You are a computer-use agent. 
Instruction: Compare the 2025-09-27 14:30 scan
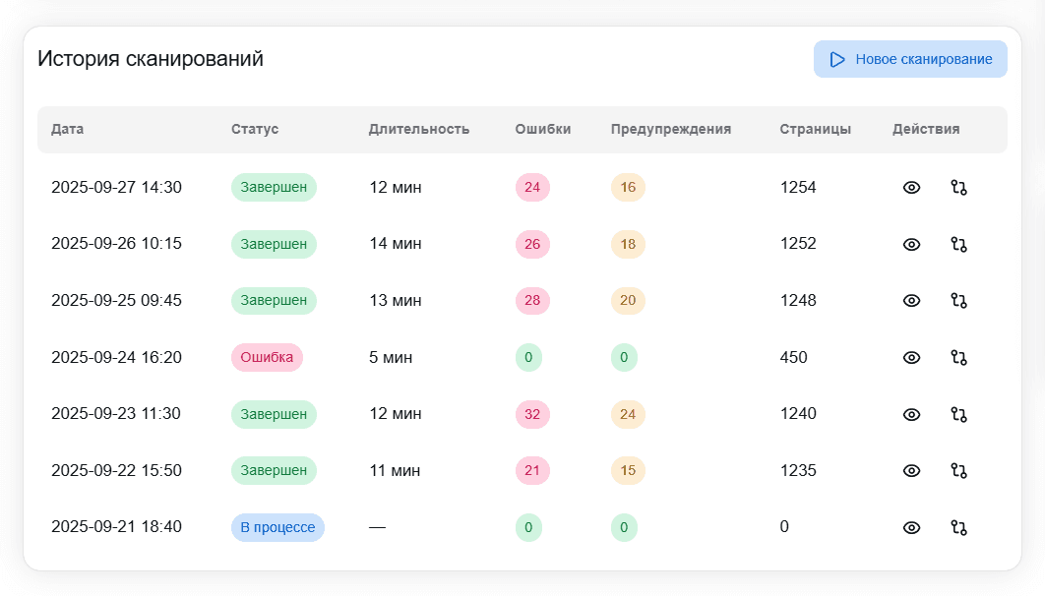[958, 188]
